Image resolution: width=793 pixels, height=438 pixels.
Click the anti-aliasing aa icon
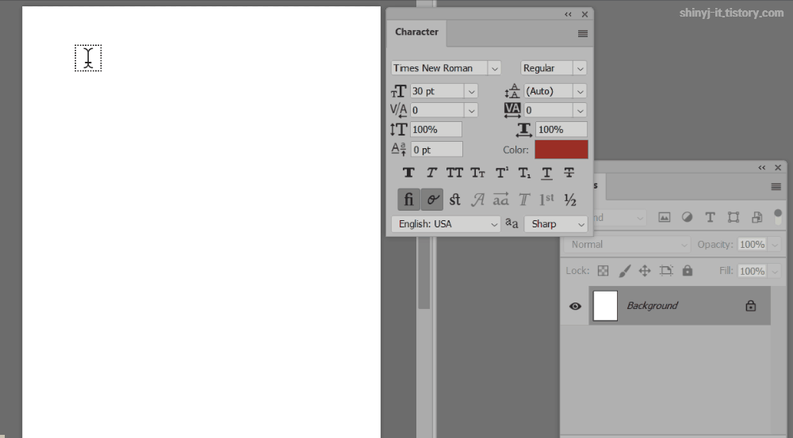click(x=511, y=223)
